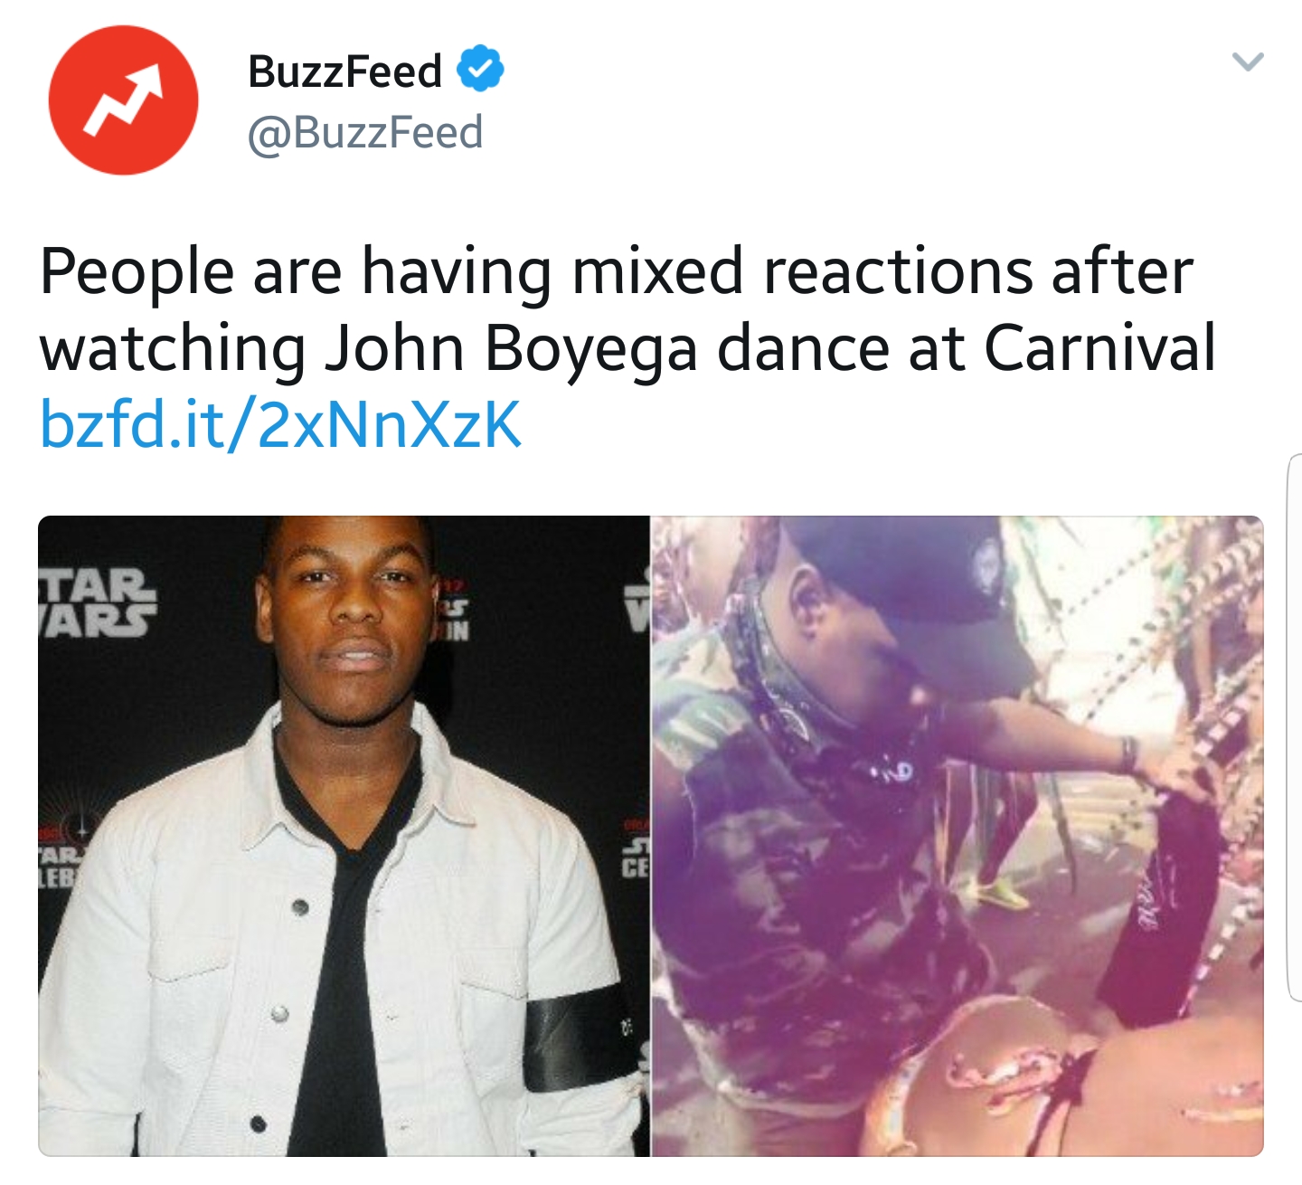Expand the tweet options chevron
This screenshot has width=1302, height=1185.
[1248, 62]
